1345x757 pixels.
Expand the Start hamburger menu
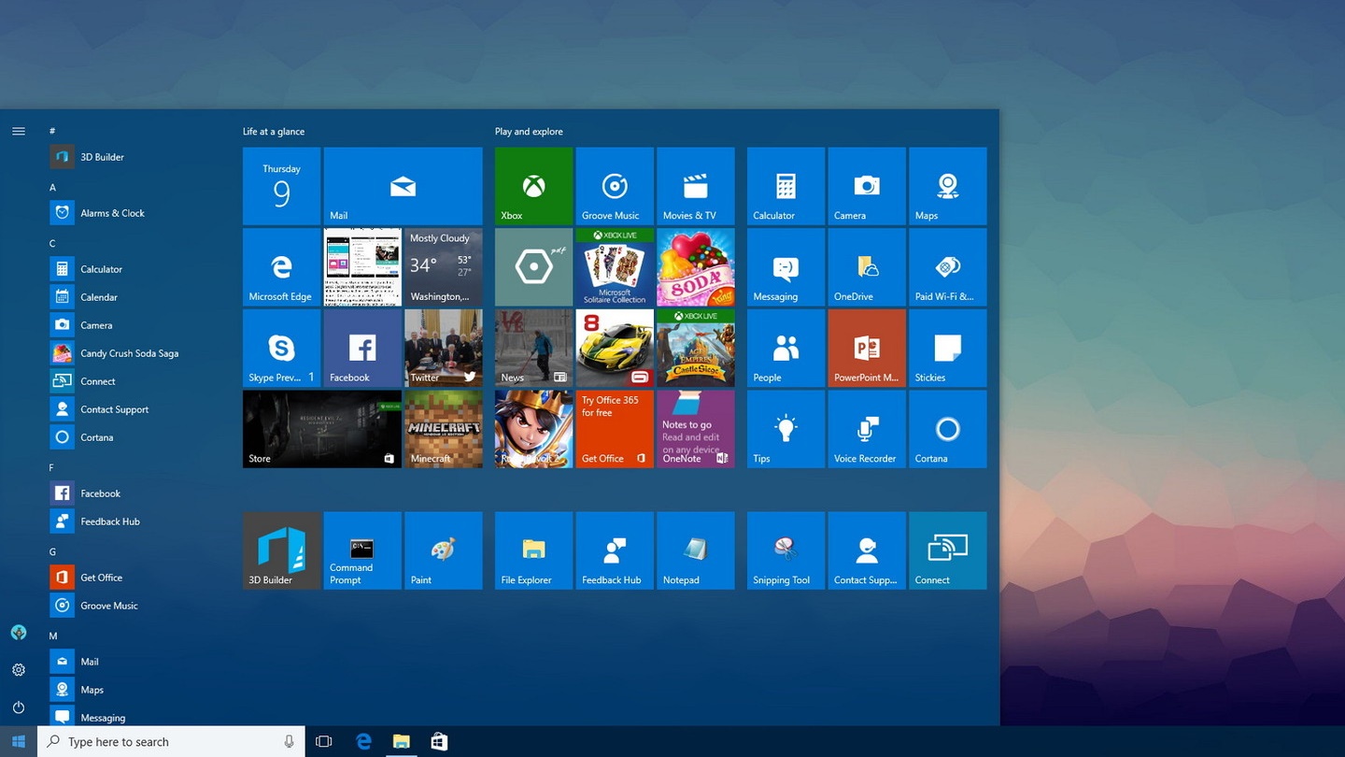click(19, 132)
